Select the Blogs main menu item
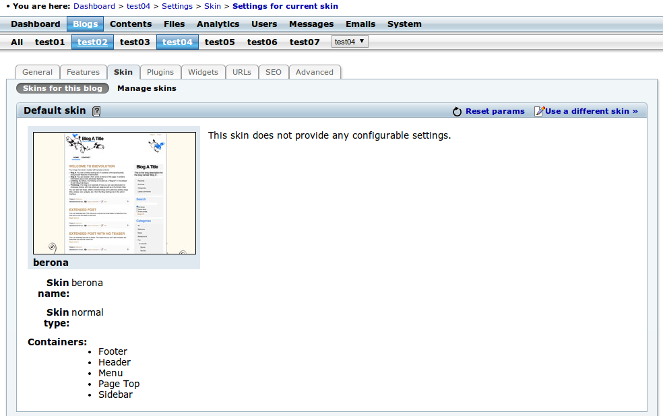Image resolution: width=663 pixels, height=416 pixels. coord(86,24)
